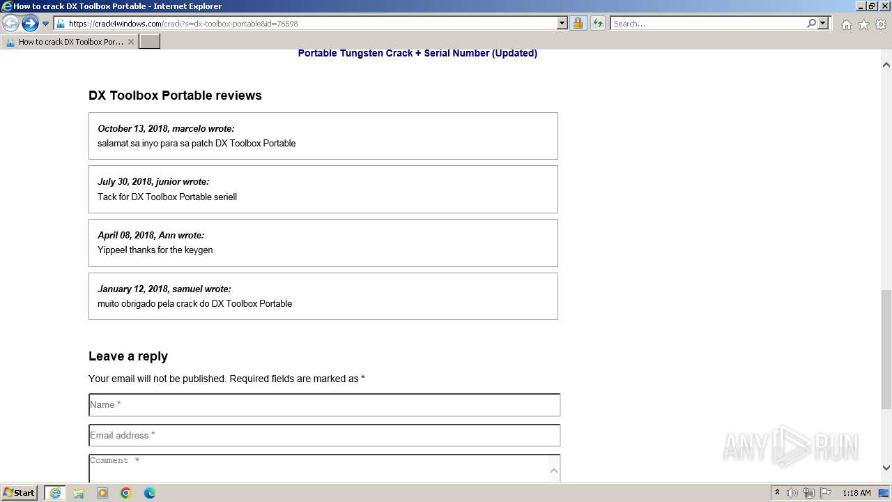The height and width of the screenshot is (502, 892).
Task: Click the browser Forward arrow button
Action: (29, 24)
